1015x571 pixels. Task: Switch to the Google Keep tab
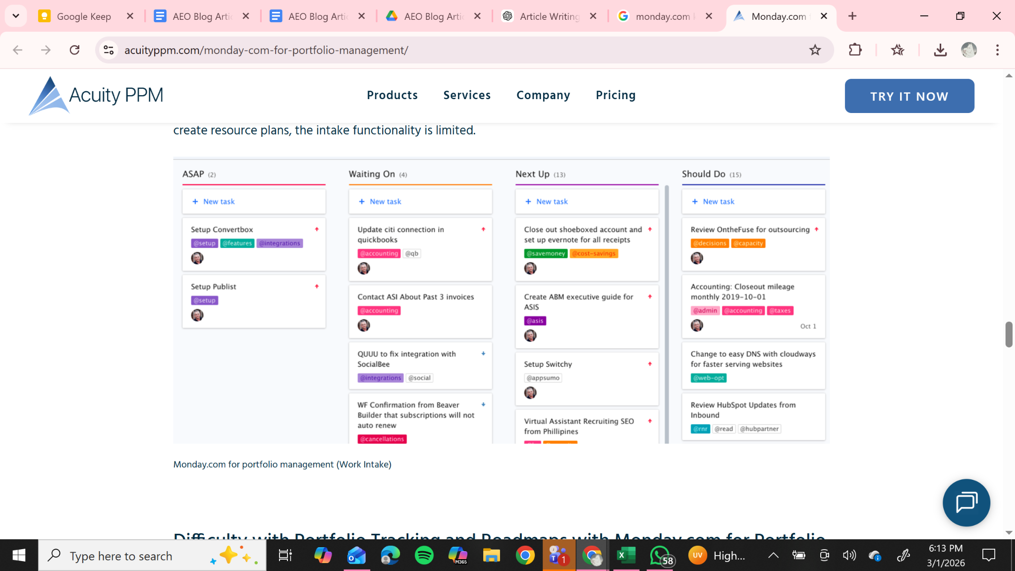point(83,16)
